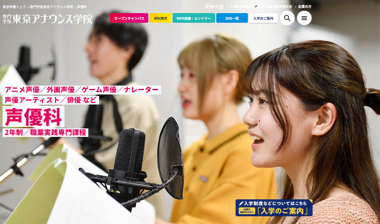Click the 入学のご案内 navy banner
Image resolution: width=380 pixels, height=224 pixels.
[274, 208]
